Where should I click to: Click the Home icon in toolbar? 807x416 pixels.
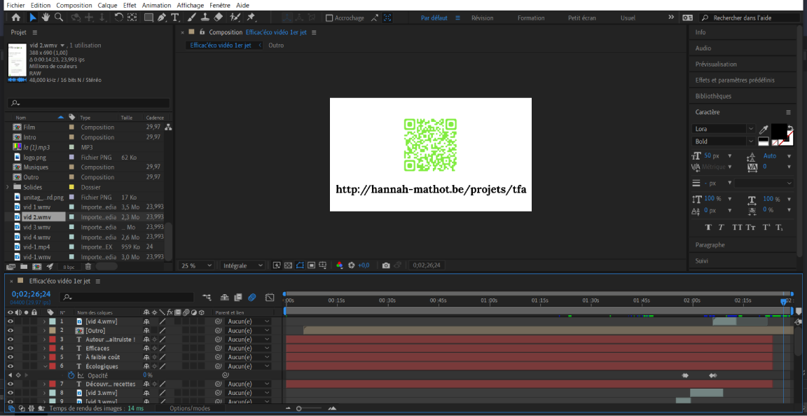[x=16, y=18]
